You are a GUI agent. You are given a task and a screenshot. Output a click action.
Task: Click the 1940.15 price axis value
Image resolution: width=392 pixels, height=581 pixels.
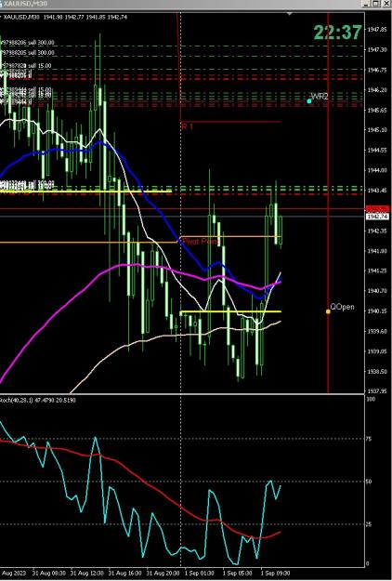point(375,311)
